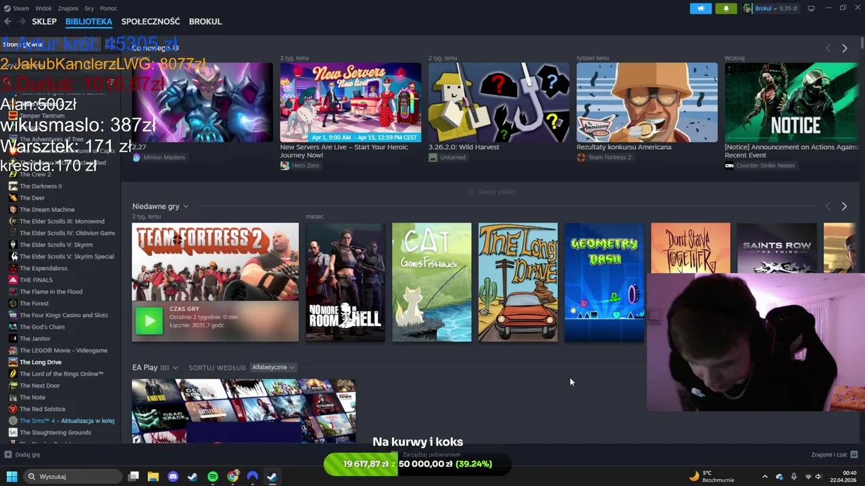Click the Hero Zero source icon
Image resolution: width=865 pixels, height=486 pixels.
pyautogui.click(x=285, y=165)
